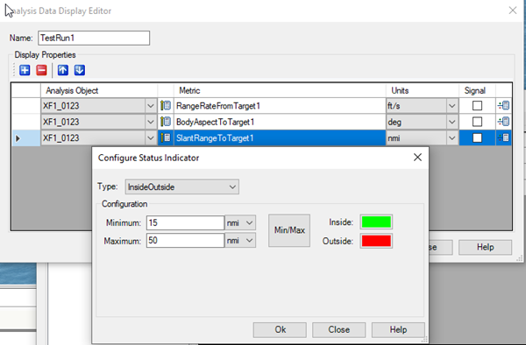This screenshot has width=526, height=345.
Task: Click the Minimum field showing 15
Action: [185, 222]
